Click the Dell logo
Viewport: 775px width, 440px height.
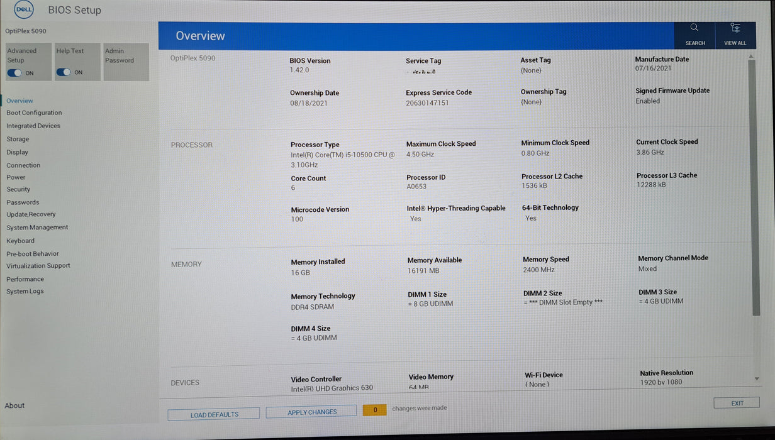coord(24,10)
